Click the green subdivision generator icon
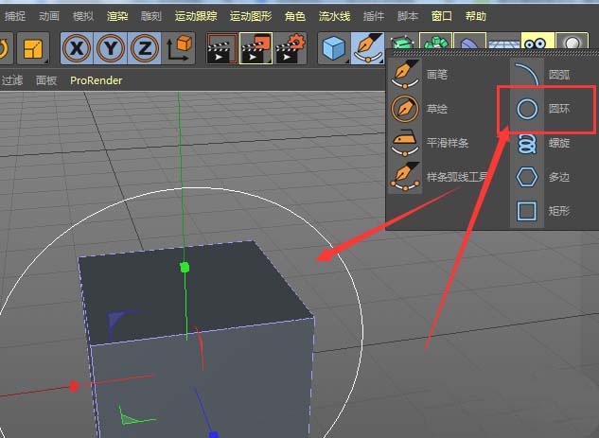599x438 pixels. click(x=401, y=42)
